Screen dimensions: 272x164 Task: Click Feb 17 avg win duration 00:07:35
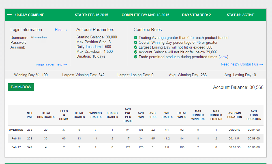(x=235, y=147)
